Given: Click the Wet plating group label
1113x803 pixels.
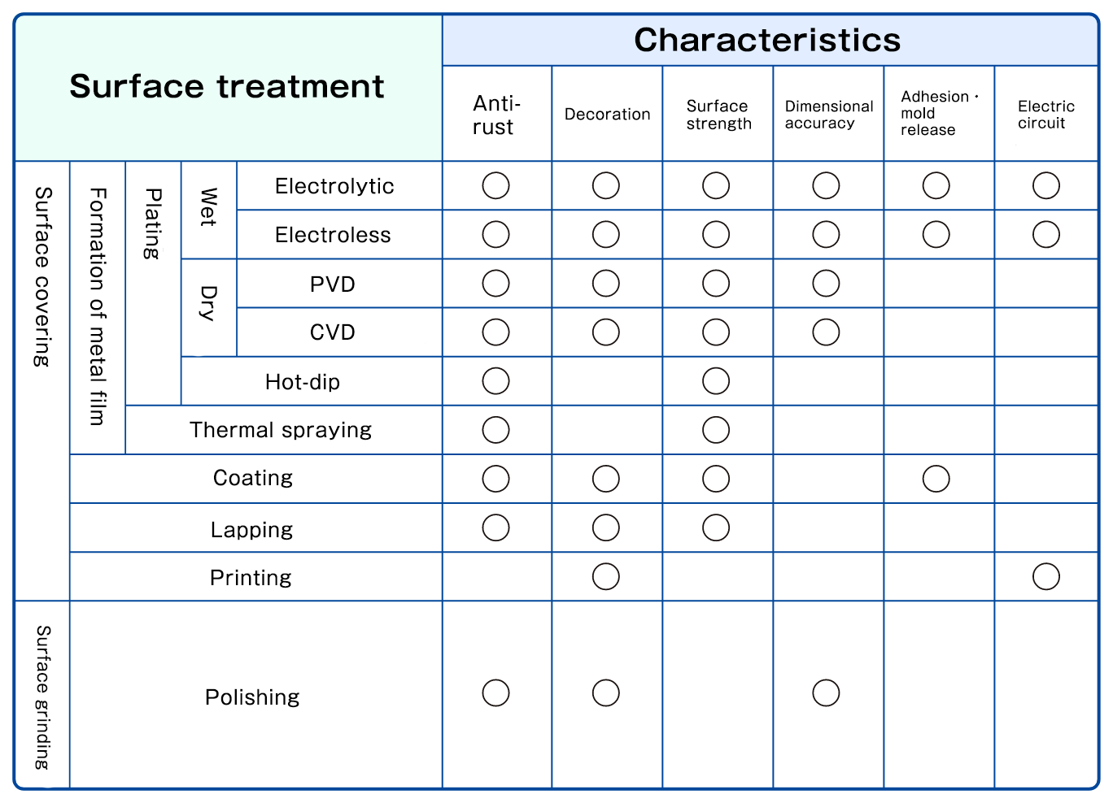Looking at the screenshot, I should [209, 207].
